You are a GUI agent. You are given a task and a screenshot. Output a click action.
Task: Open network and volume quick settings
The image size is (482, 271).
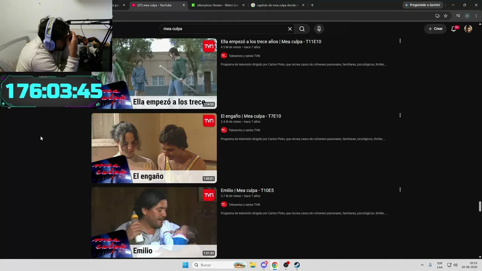[x=452, y=265]
